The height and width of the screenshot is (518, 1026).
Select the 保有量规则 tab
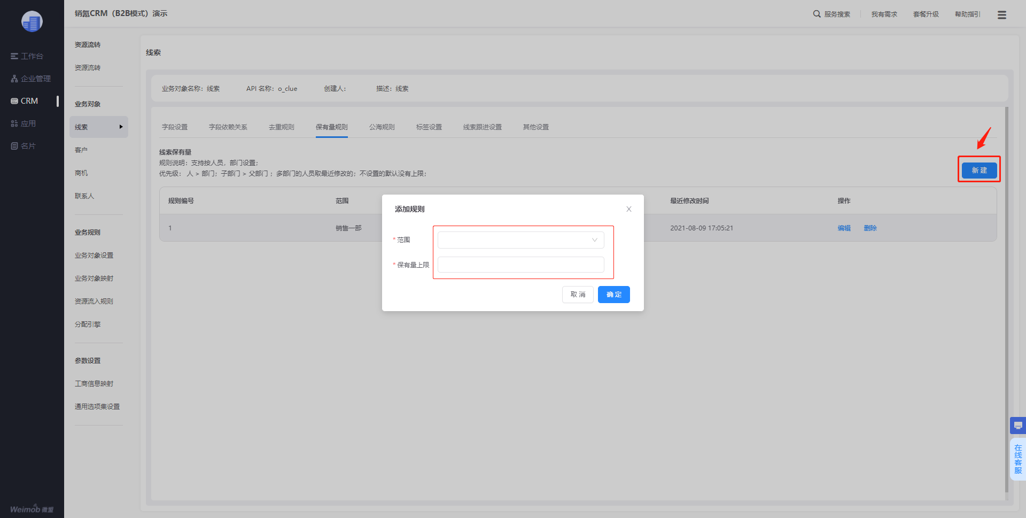(x=332, y=127)
